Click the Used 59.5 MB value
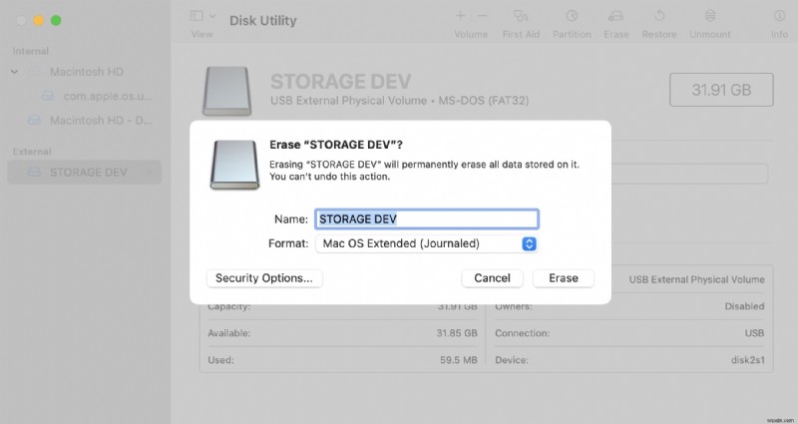This screenshot has width=798, height=424. click(x=459, y=360)
